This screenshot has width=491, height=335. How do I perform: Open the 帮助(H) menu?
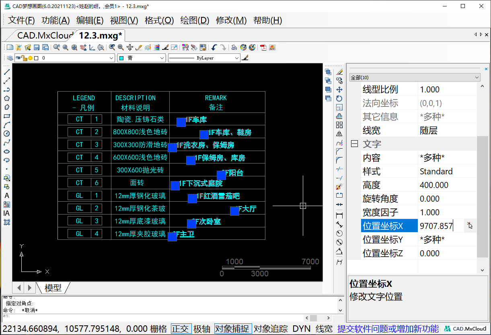[268, 20]
